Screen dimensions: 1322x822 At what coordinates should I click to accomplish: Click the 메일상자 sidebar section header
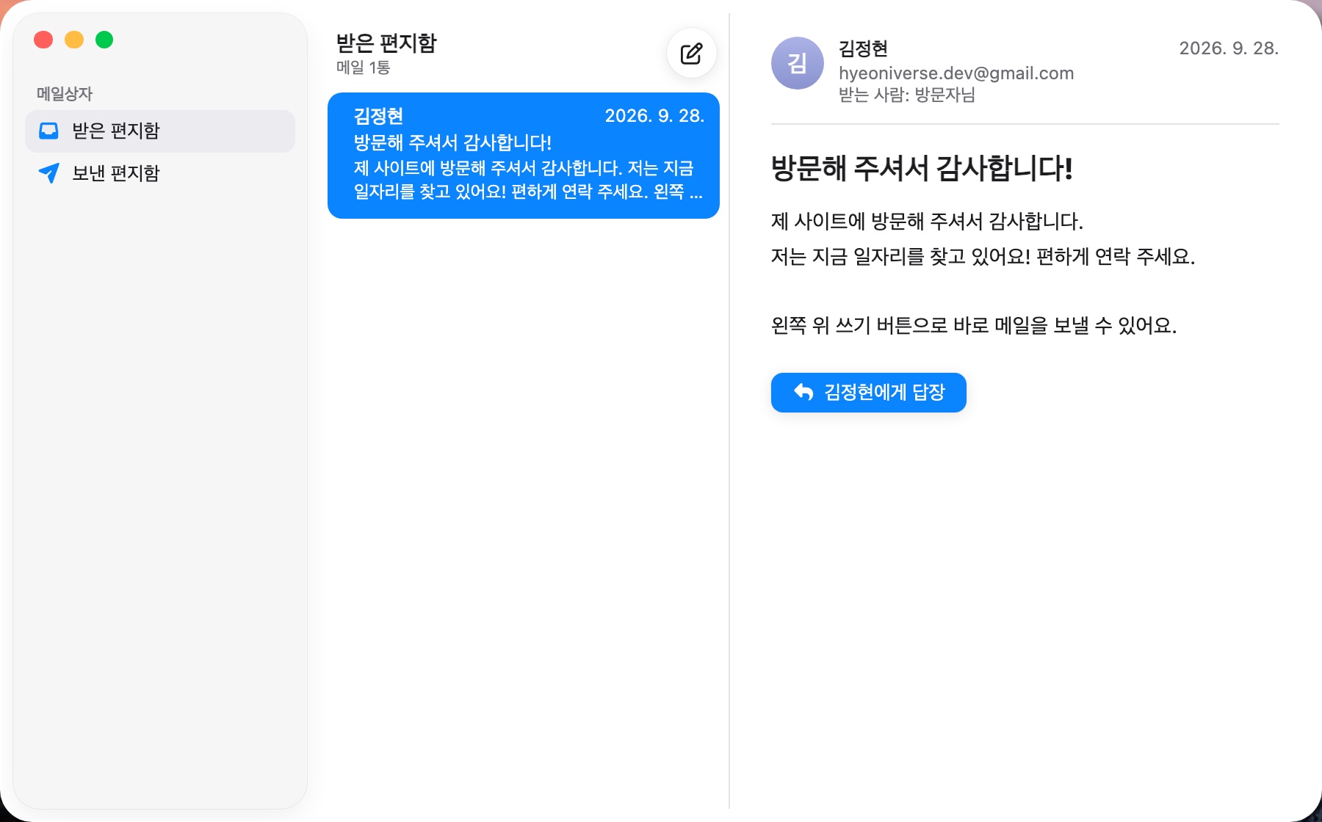click(x=65, y=94)
